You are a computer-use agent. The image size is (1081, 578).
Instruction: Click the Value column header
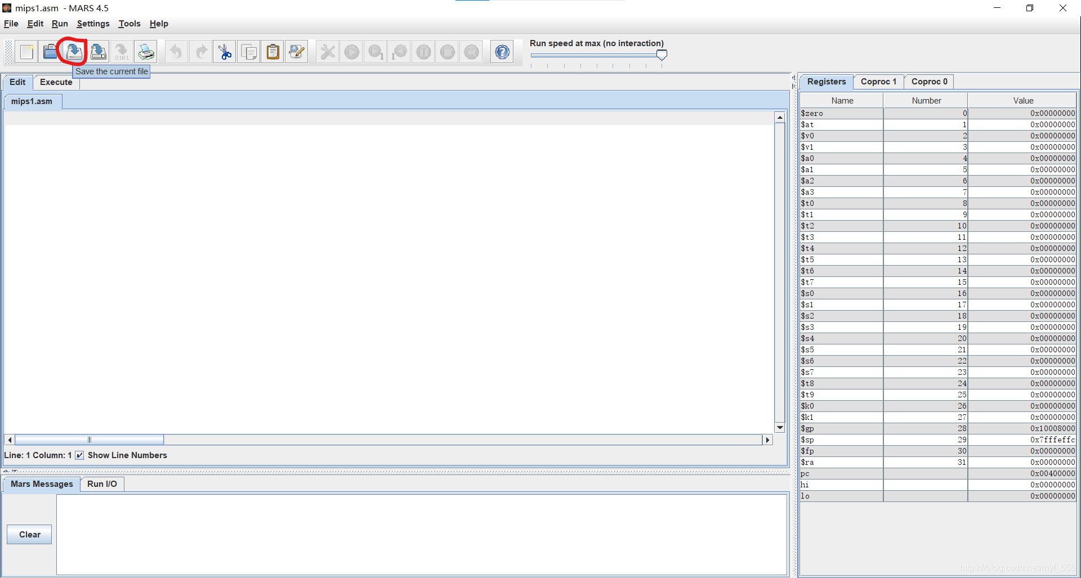(x=1023, y=101)
